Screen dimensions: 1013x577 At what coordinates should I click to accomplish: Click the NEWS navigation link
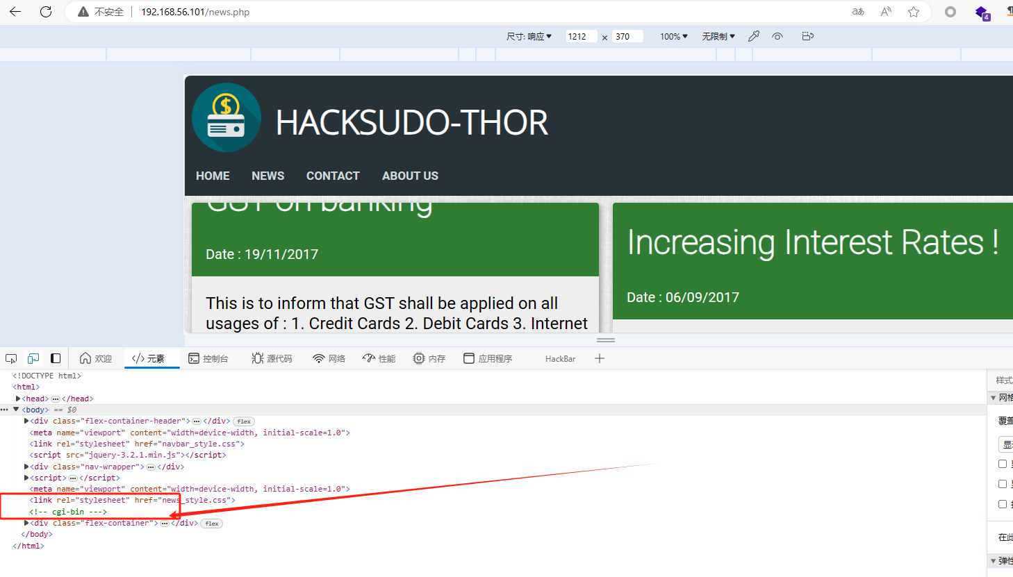[x=267, y=176]
